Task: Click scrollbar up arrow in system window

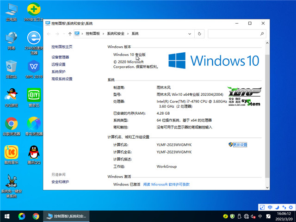Action: coord(267,43)
